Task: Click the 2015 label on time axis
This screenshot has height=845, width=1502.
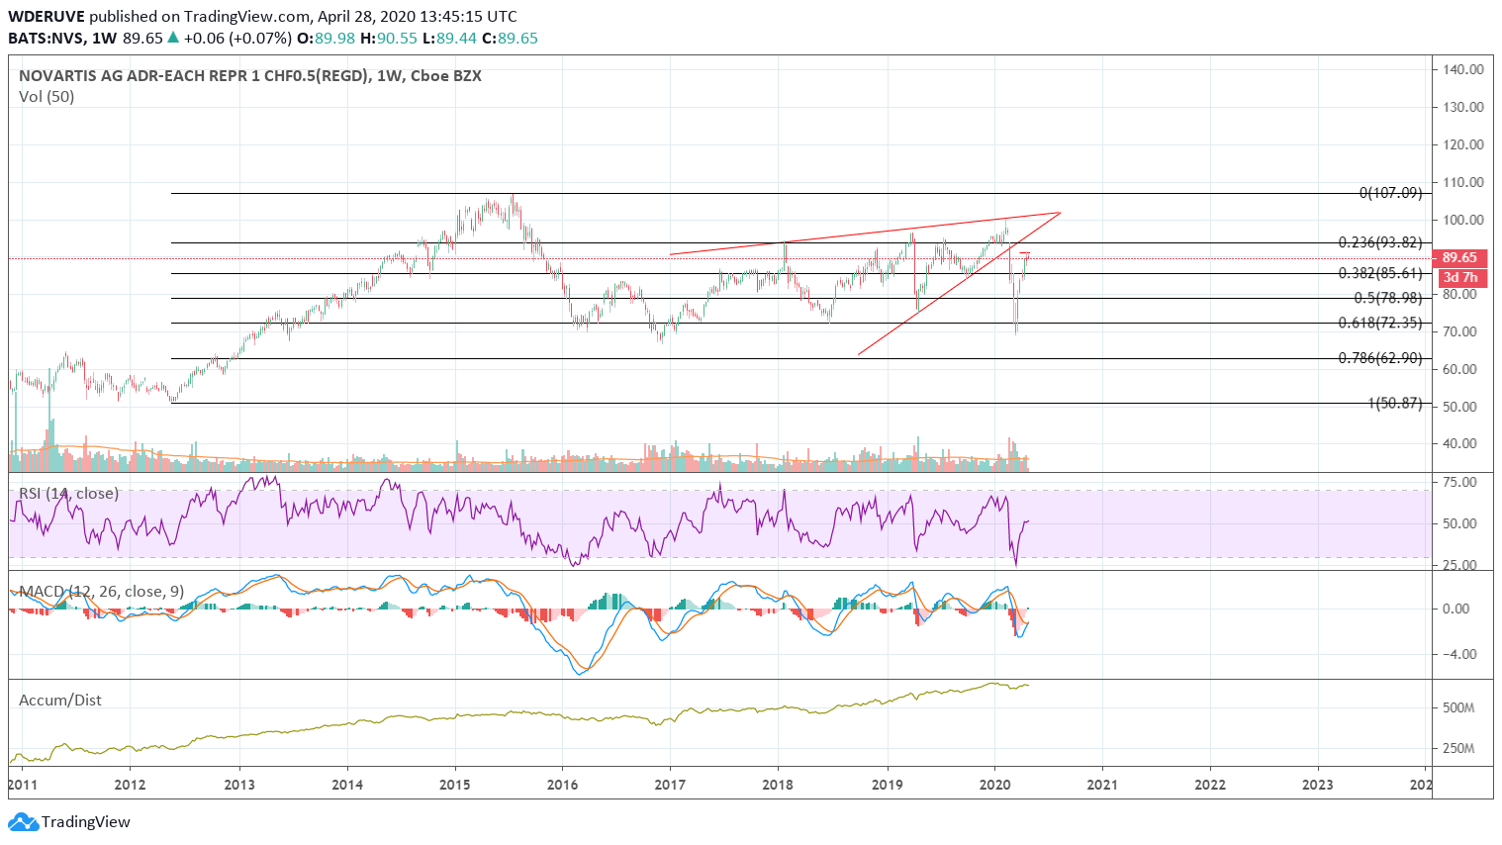Action: point(454,785)
